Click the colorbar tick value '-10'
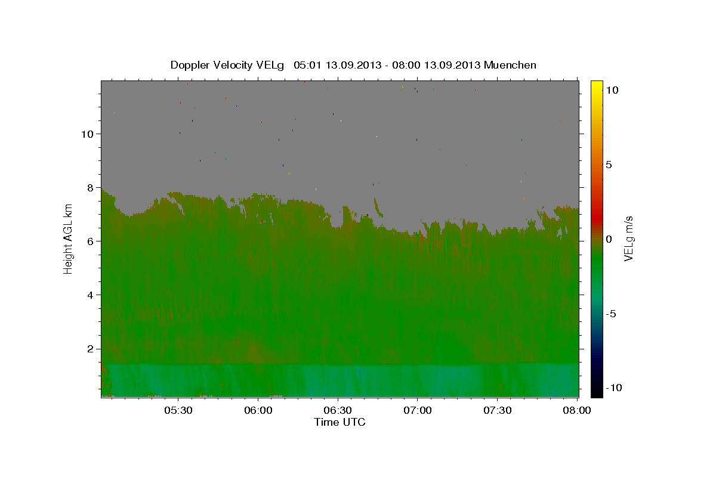The width and height of the screenshot is (716, 477). tap(614, 388)
